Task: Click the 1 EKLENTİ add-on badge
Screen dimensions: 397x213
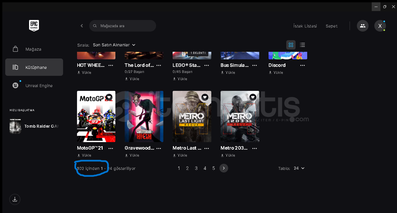Action: coord(198,53)
